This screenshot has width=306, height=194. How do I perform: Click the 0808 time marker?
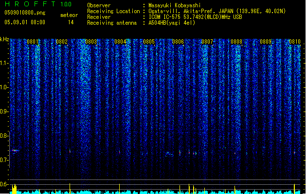tap(236, 42)
